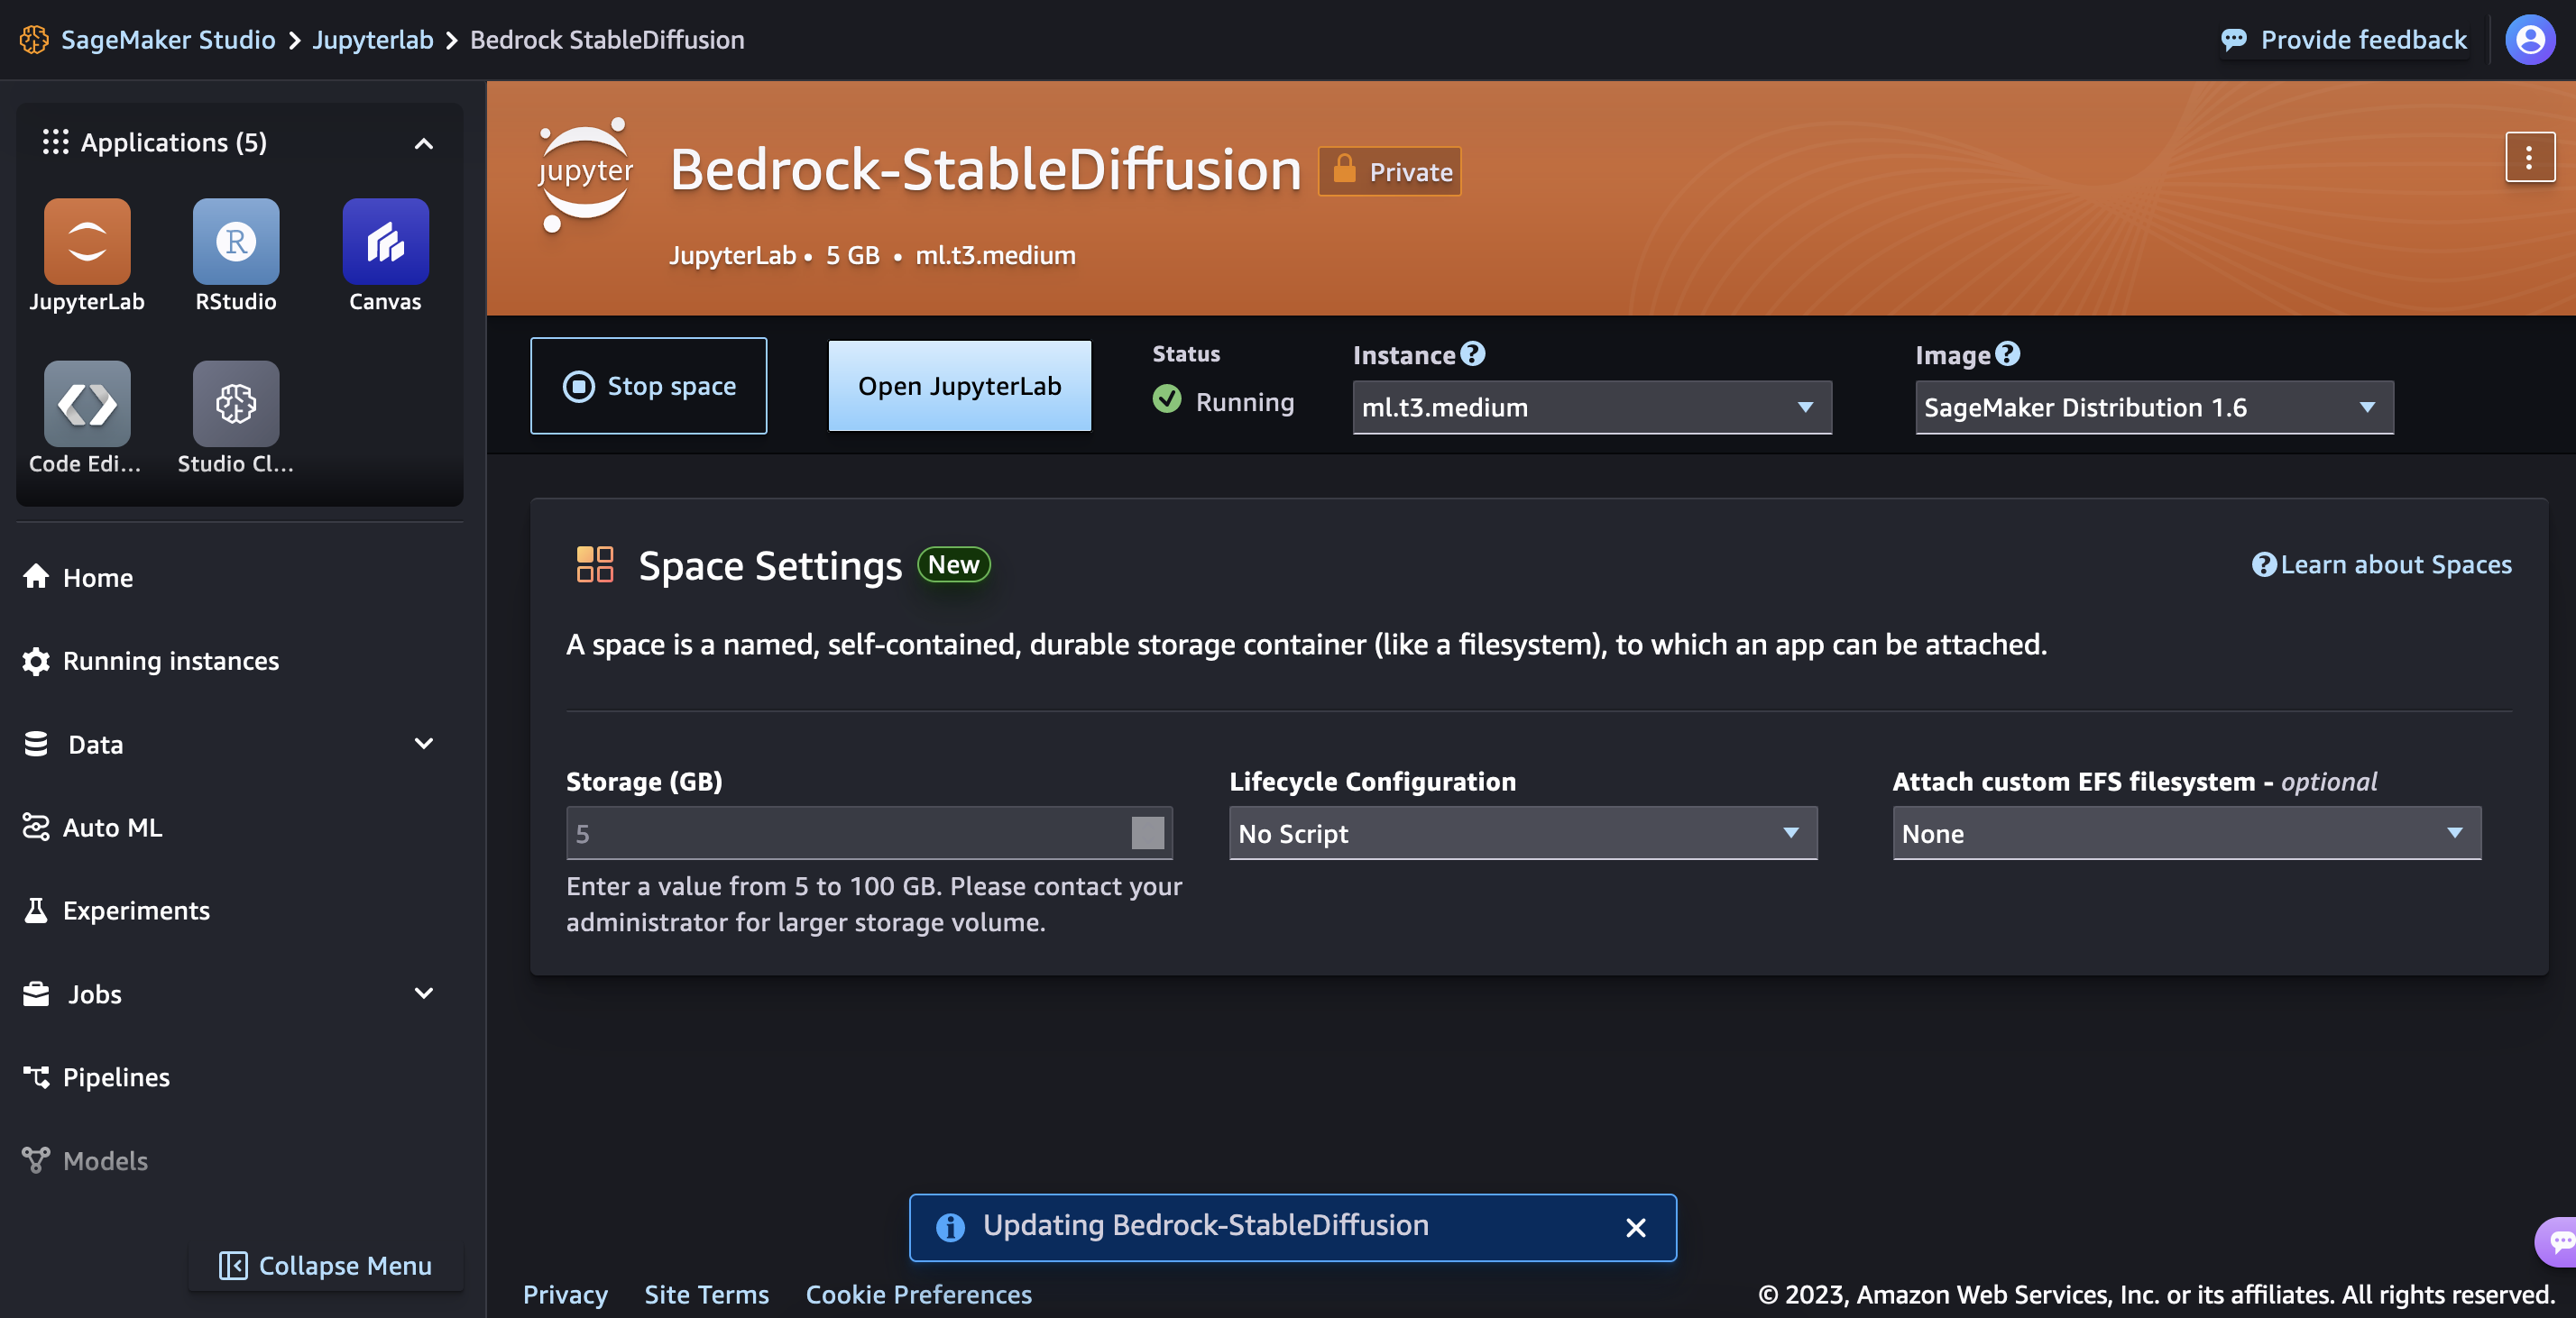The width and height of the screenshot is (2576, 1318).
Task: Collapse the Applications panel chevron
Action: click(424, 144)
